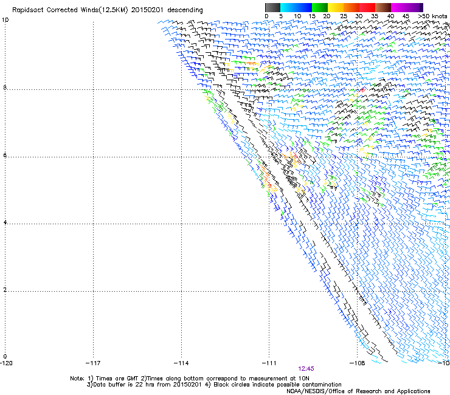
Task: Click the longitude axis label '-108'
Action: tap(358, 363)
